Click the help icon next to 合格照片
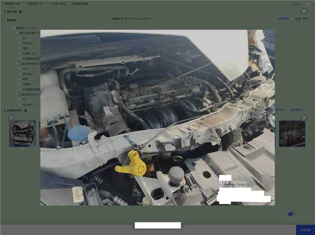Screen dimensions: 315x235 [x=122, y=19]
